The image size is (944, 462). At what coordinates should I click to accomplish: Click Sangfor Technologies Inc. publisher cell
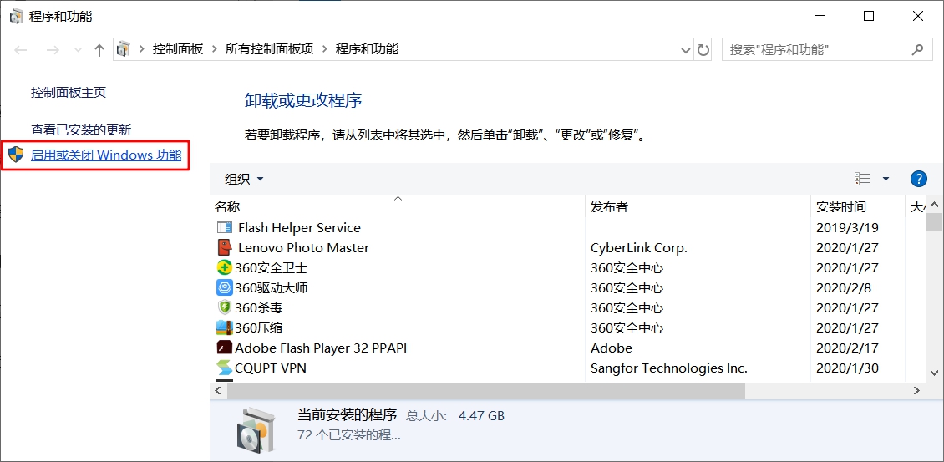click(x=669, y=368)
